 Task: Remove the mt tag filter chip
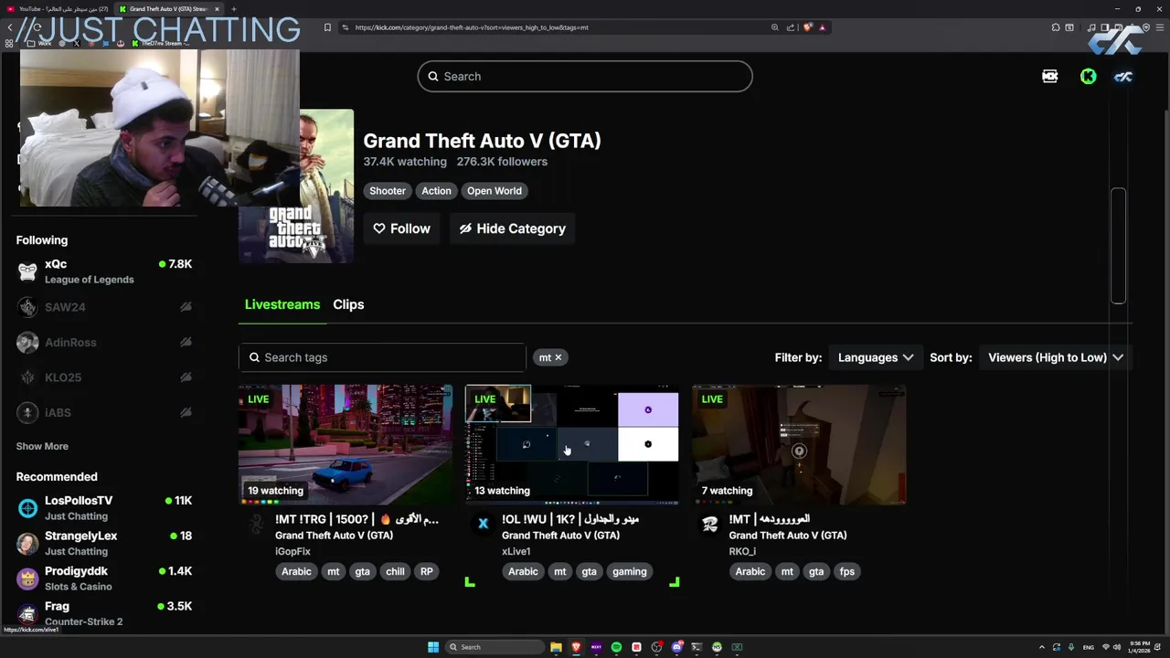pos(558,357)
